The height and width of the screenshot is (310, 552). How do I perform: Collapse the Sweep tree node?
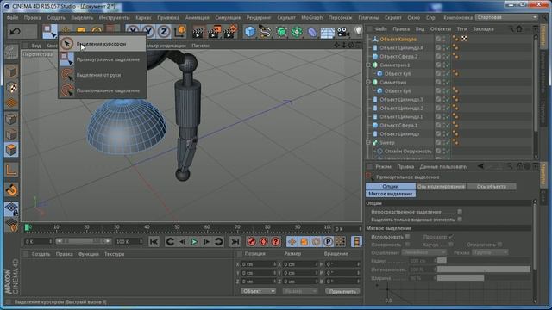(x=368, y=142)
